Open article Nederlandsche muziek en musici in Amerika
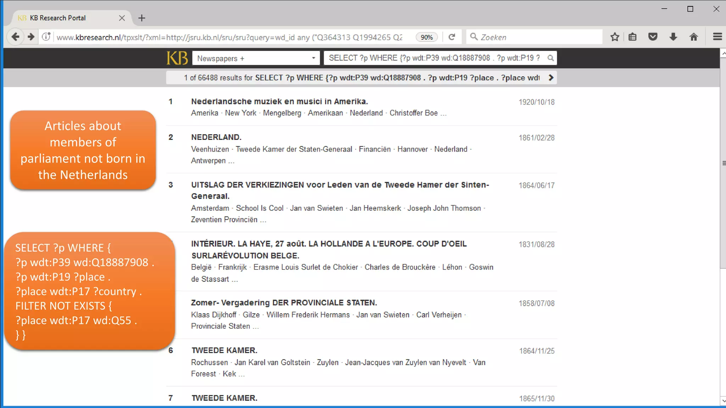The image size is (726, 408). click(279, 101)
